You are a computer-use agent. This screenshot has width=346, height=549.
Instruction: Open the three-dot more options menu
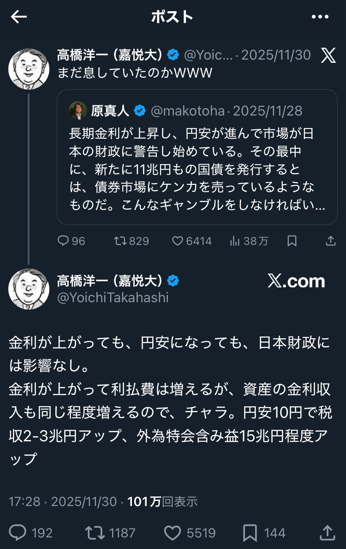(320, 17)
